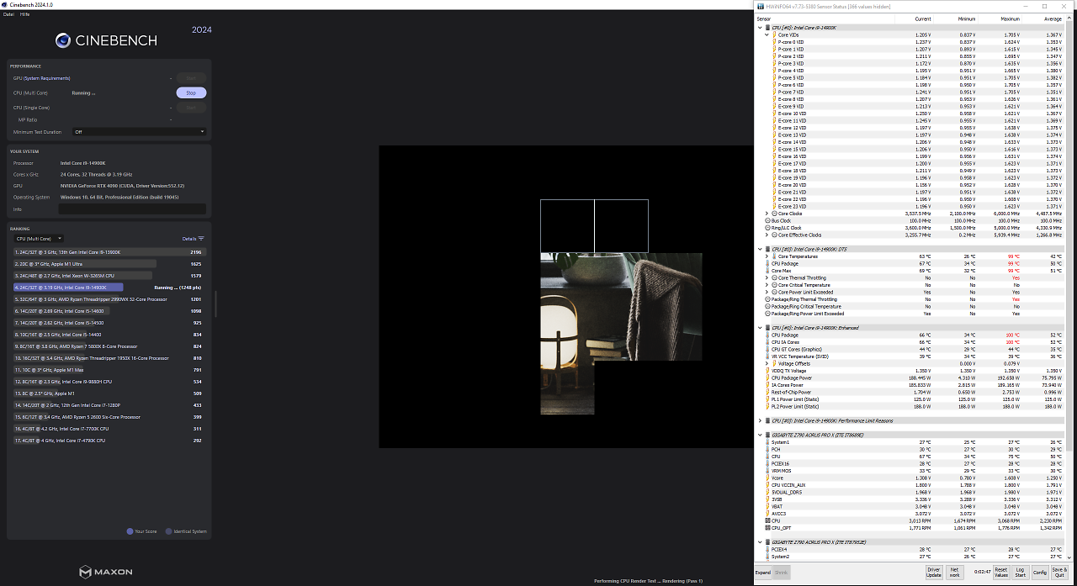This screenshot has height=586, width=1077.
Task: Click the lightning icon beside IA Cores Power
Action: click(x=768, y=385)
